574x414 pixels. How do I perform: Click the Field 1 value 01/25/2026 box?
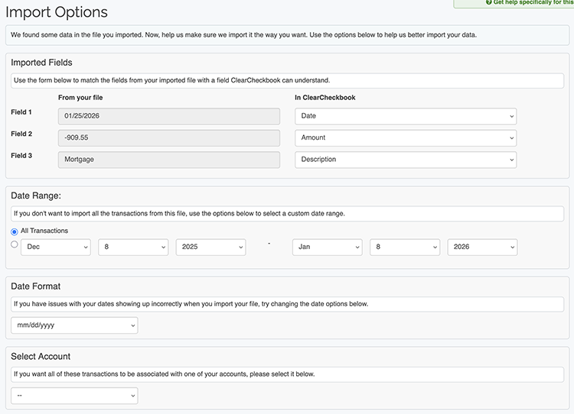point(169,116)
